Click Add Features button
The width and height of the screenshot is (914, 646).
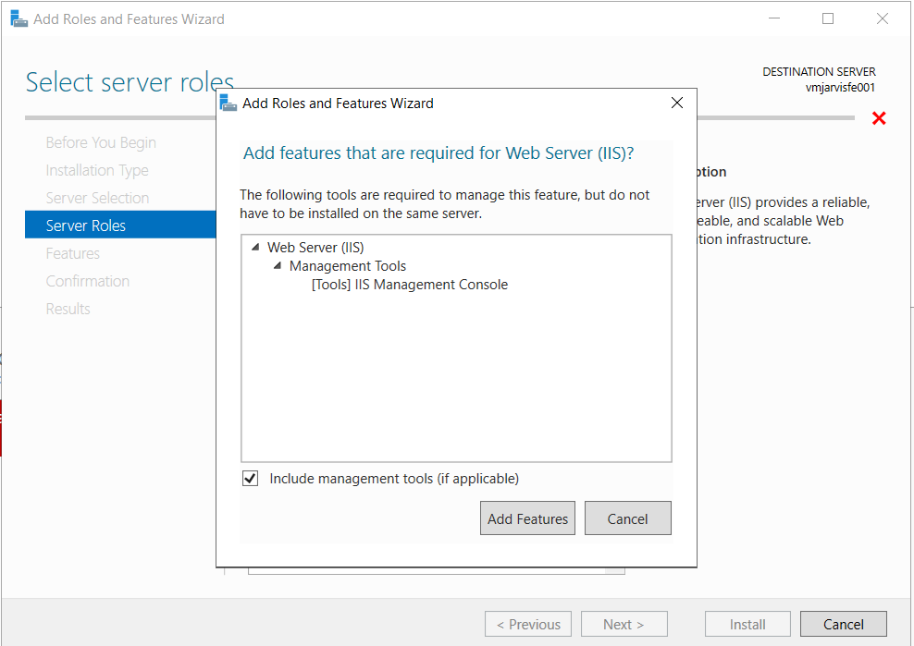point(527,518)
